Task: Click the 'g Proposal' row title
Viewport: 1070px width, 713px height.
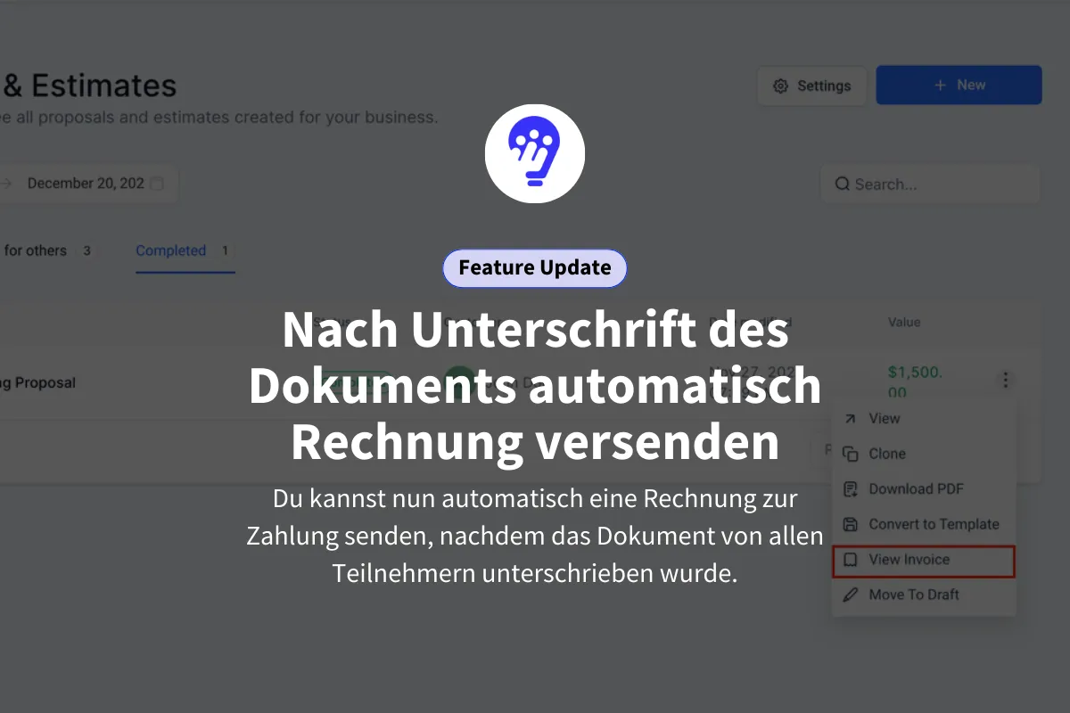Action: (x=37, y=383)
